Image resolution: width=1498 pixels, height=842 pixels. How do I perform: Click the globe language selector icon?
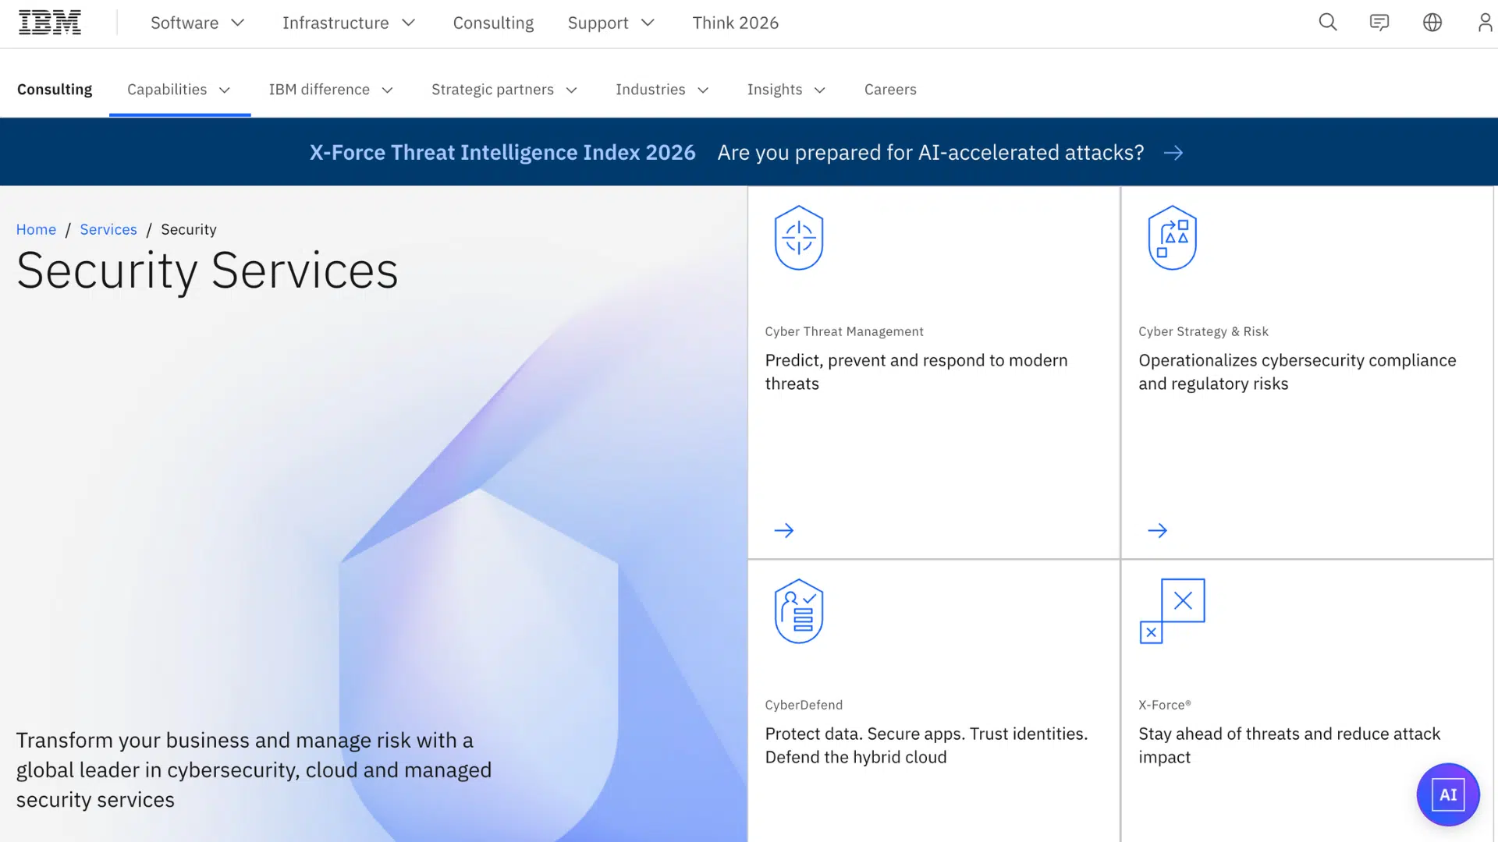pos(1432,23)
